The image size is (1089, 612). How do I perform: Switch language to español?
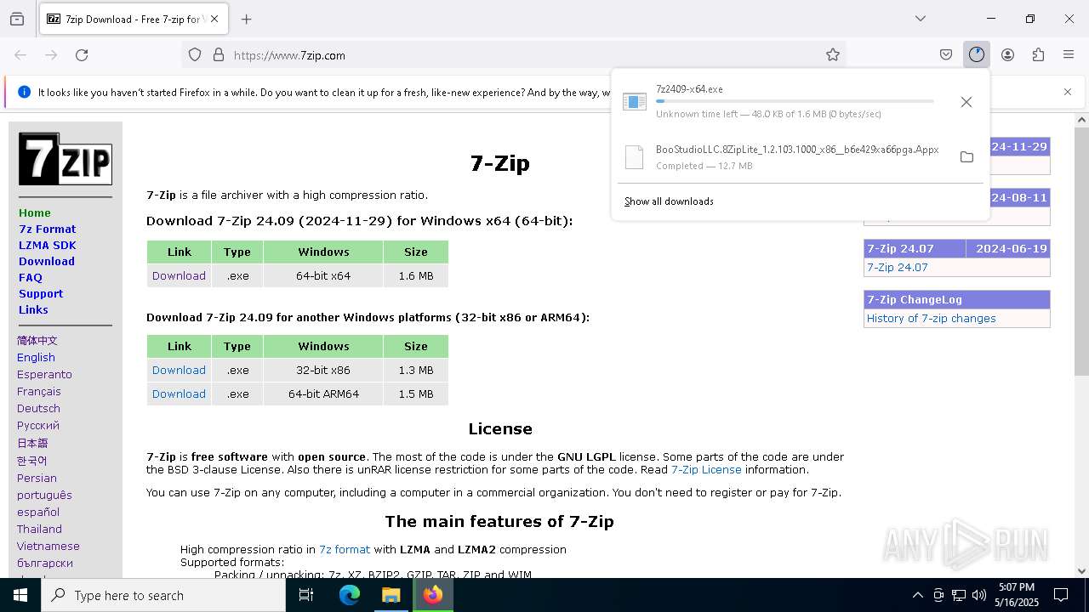(38, 512)
